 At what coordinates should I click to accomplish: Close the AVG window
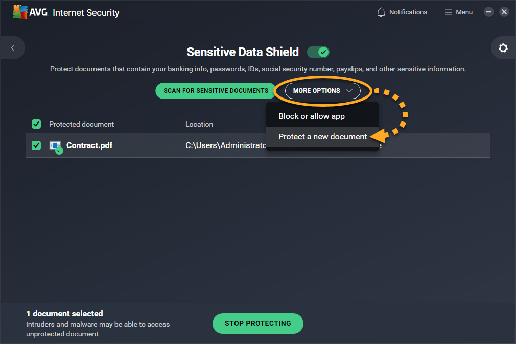pos(504,12)
